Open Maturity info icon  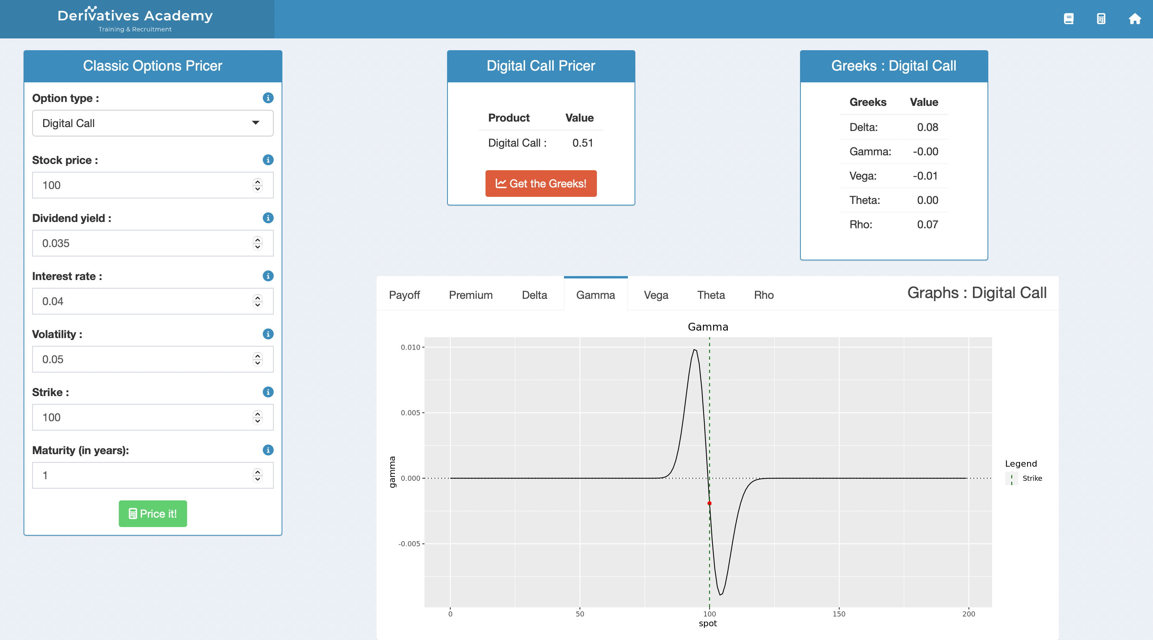(267, 450)
